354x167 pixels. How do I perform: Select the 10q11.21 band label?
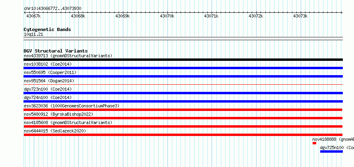[33, 35]
